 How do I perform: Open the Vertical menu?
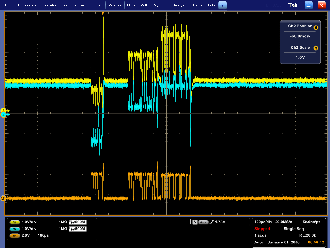pos(31,5)
